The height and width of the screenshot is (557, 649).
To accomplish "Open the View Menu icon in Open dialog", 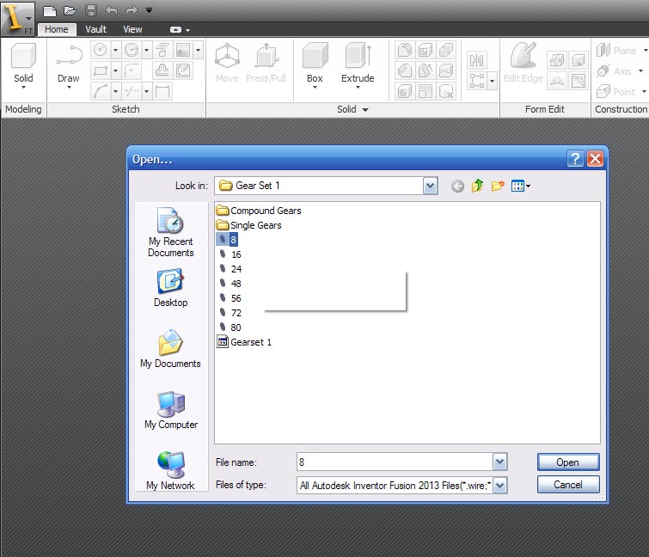I will point(520,187).
